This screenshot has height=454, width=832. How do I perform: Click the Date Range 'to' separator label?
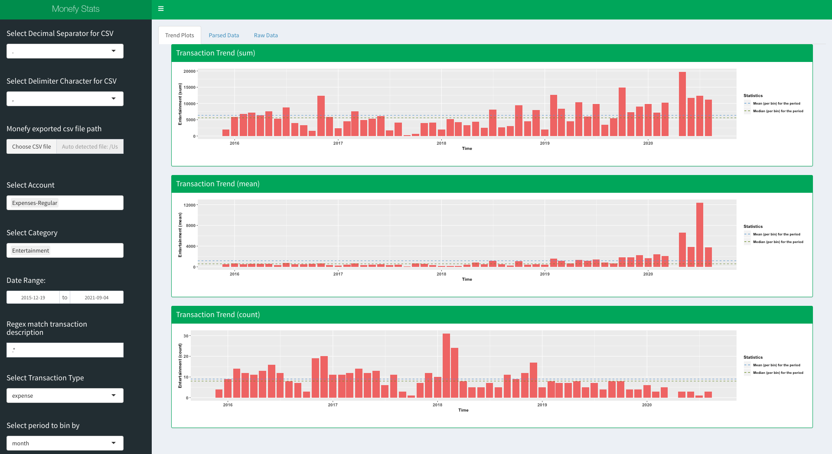tap(65, 297)
